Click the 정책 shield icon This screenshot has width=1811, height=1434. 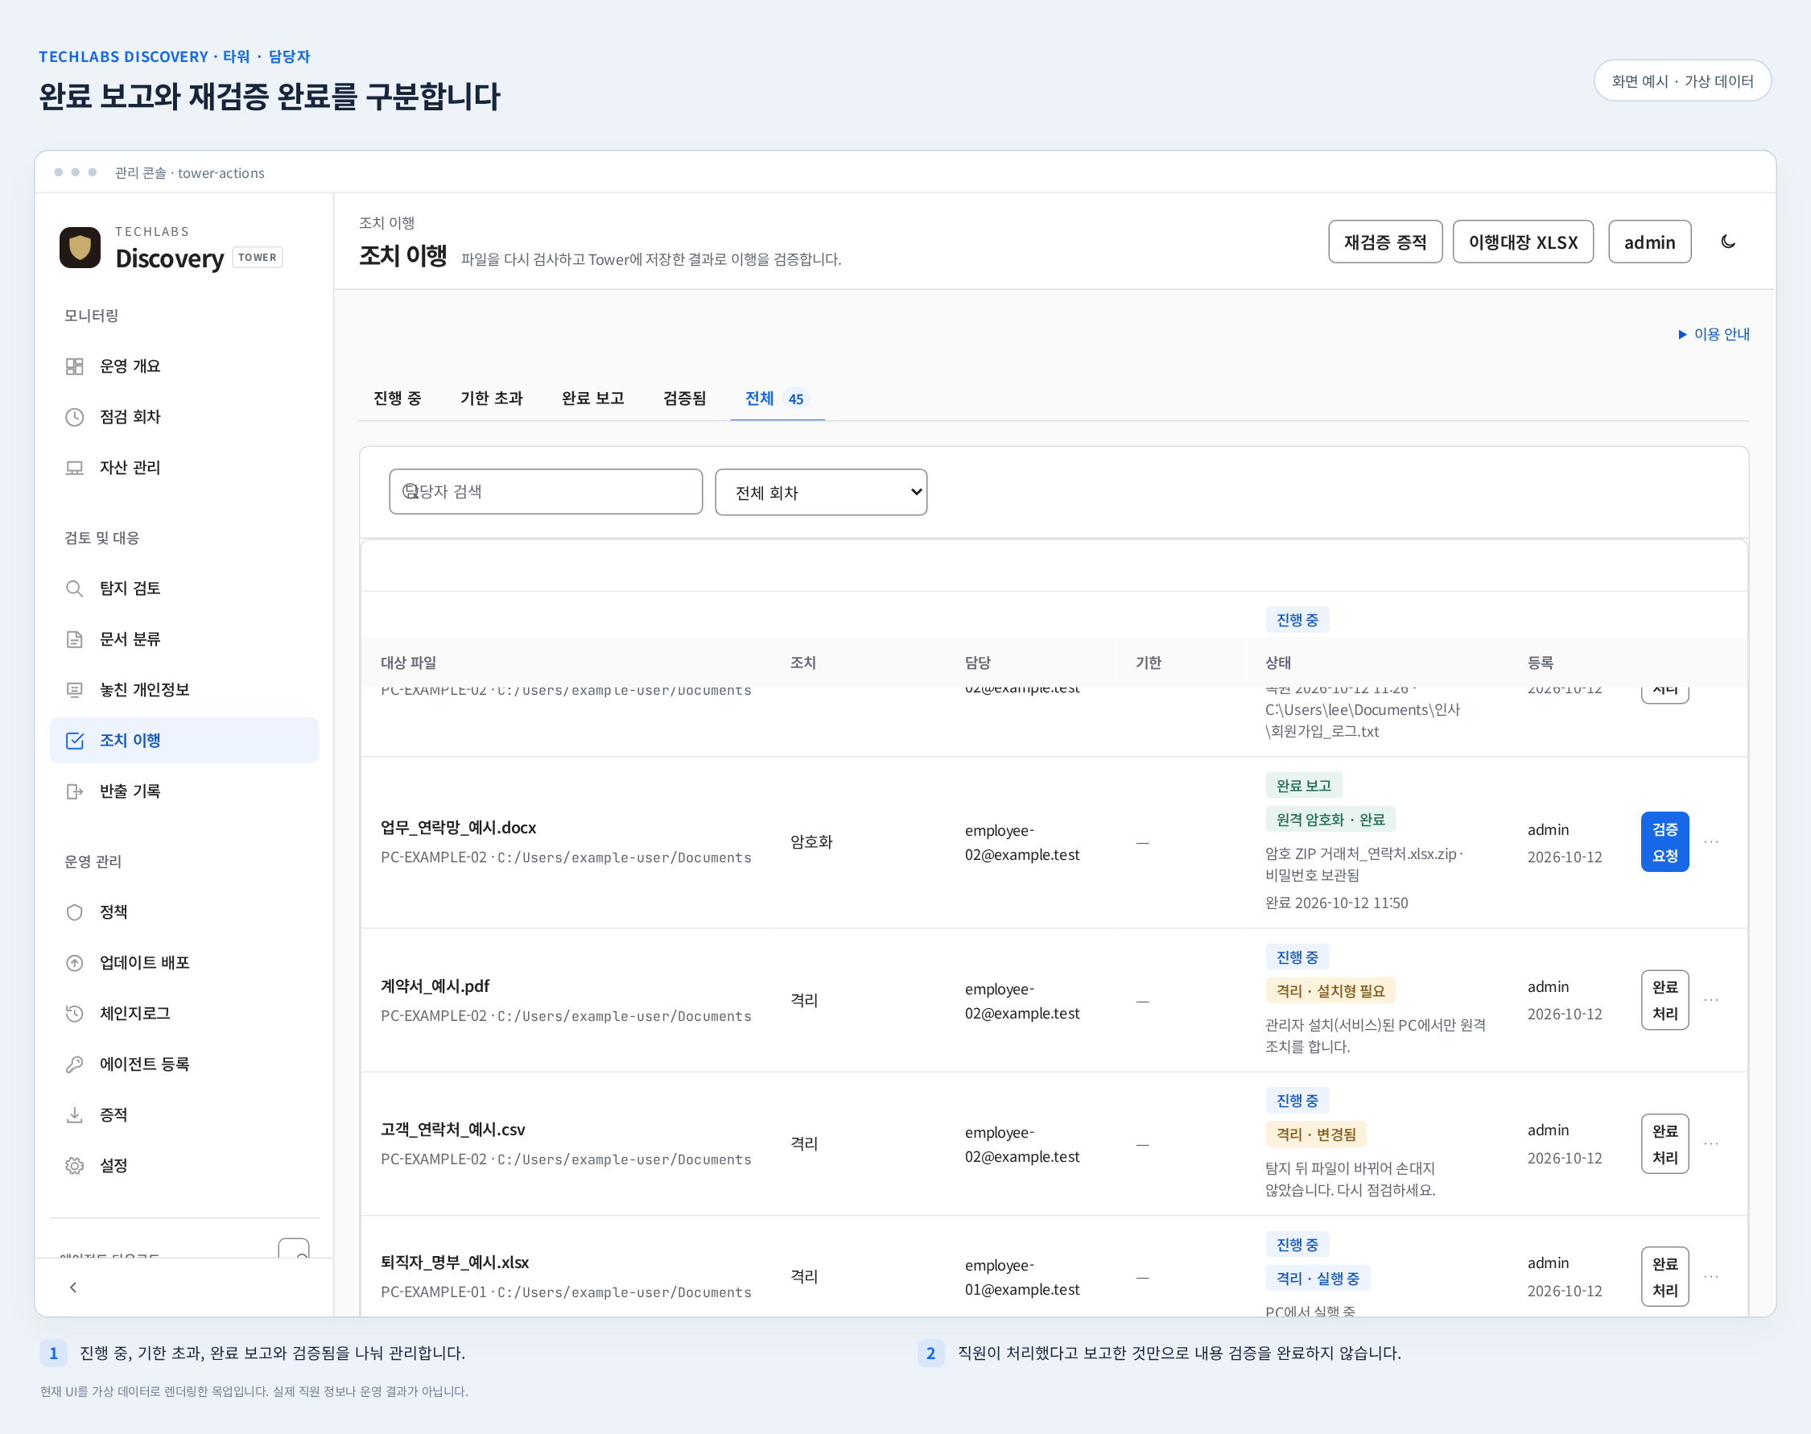[x=75, y=911]
